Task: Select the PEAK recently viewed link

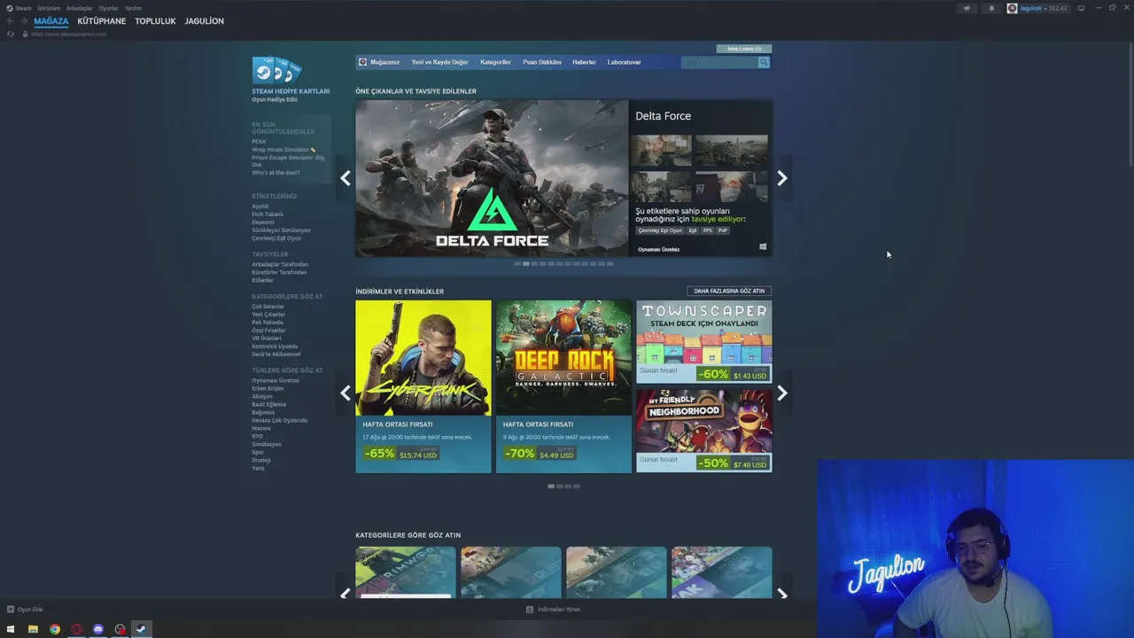Action: tap(259, 142)
